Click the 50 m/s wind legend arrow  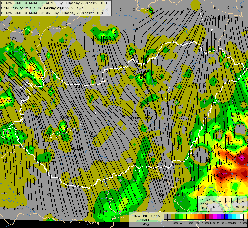[x=237, y=200]
